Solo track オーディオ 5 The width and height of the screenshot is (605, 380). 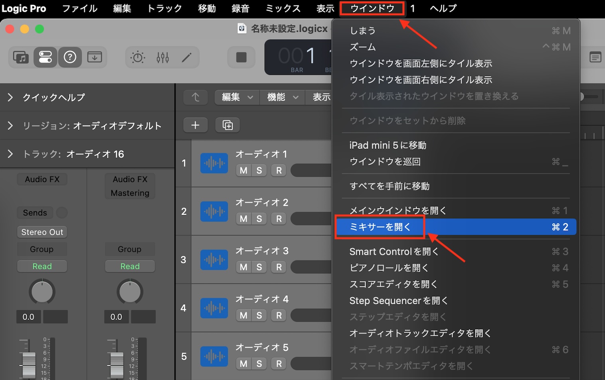[x=259, y=364]
